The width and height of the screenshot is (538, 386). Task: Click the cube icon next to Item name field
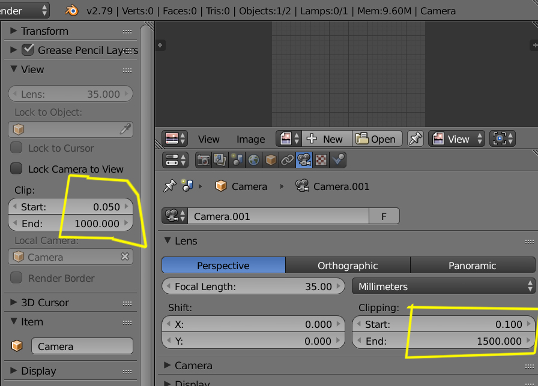coord(17,346)
